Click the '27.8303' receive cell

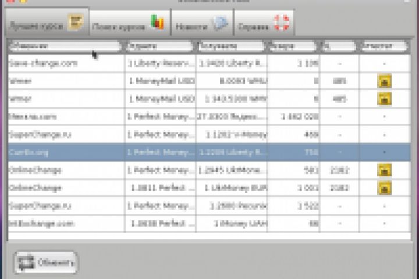pyautogui.click(x=232, y=117)
